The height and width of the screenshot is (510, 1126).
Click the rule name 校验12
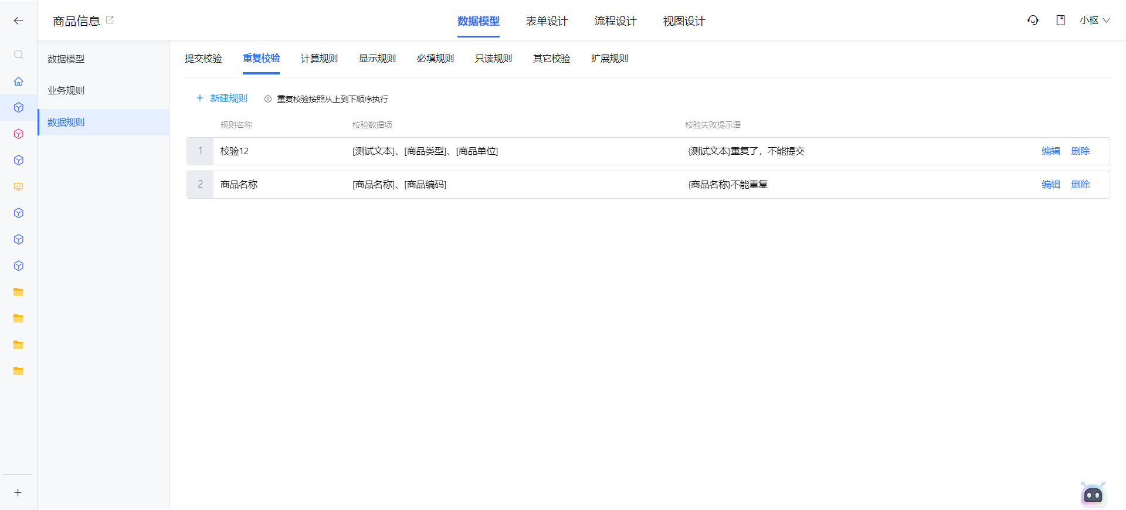click(235, 151)
